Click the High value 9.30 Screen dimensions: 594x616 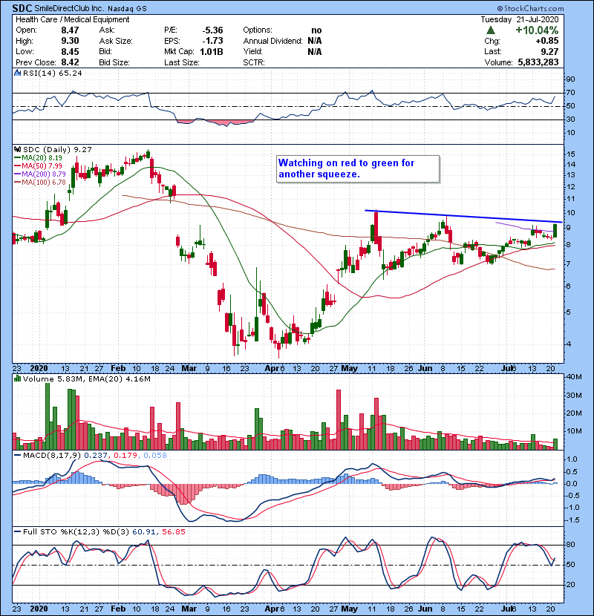click(x=70, y=41)
